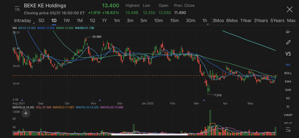Select the pencil drawing tool
Screen dimensions: 299x138
point(288,42)
